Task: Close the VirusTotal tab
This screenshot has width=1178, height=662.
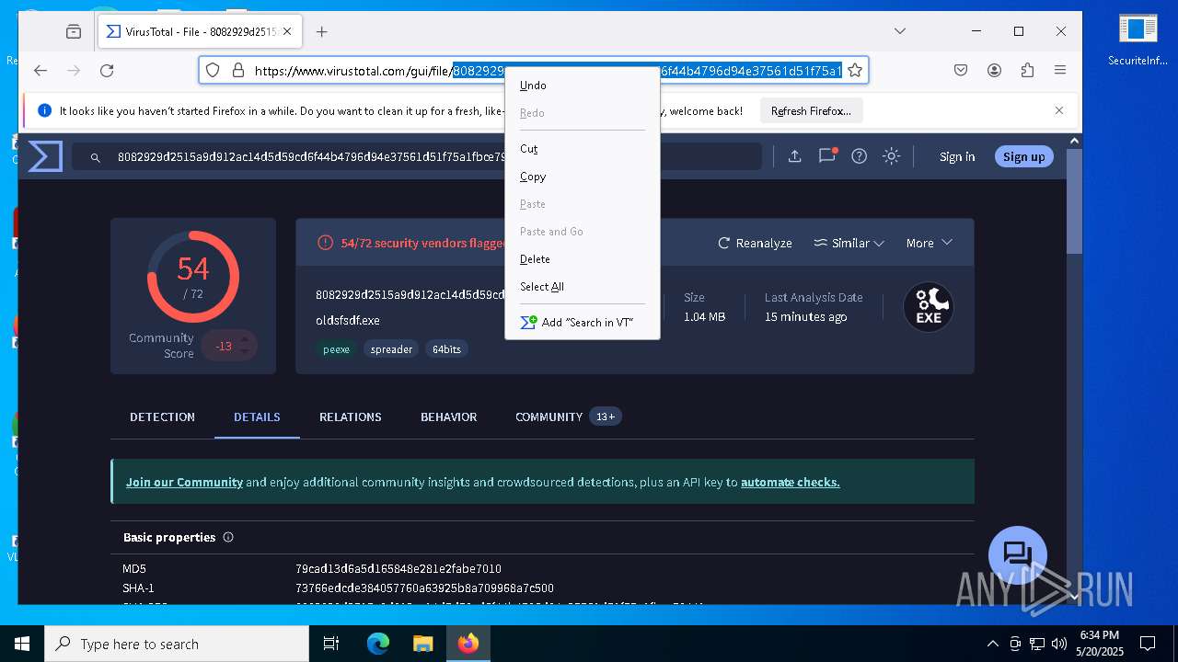Action: tap(287, 31)
